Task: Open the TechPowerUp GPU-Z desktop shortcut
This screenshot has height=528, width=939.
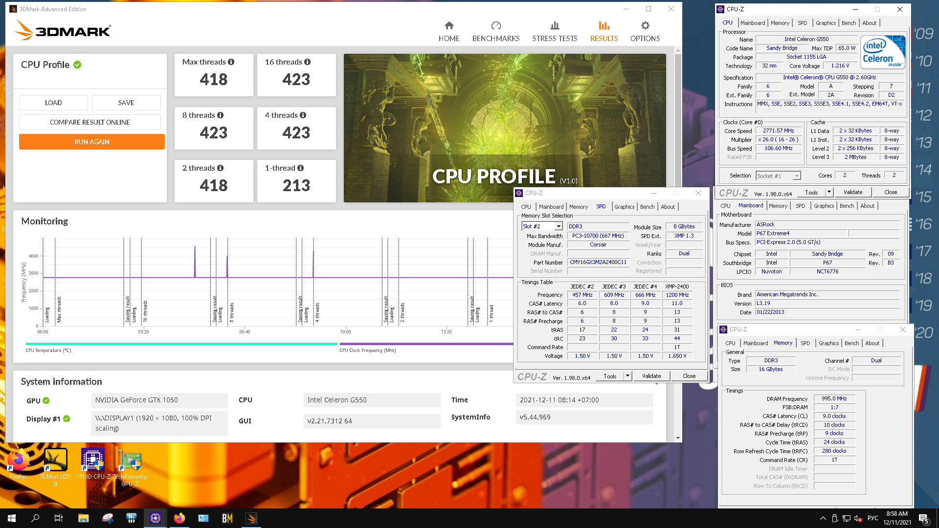Action: pos(130,467)
